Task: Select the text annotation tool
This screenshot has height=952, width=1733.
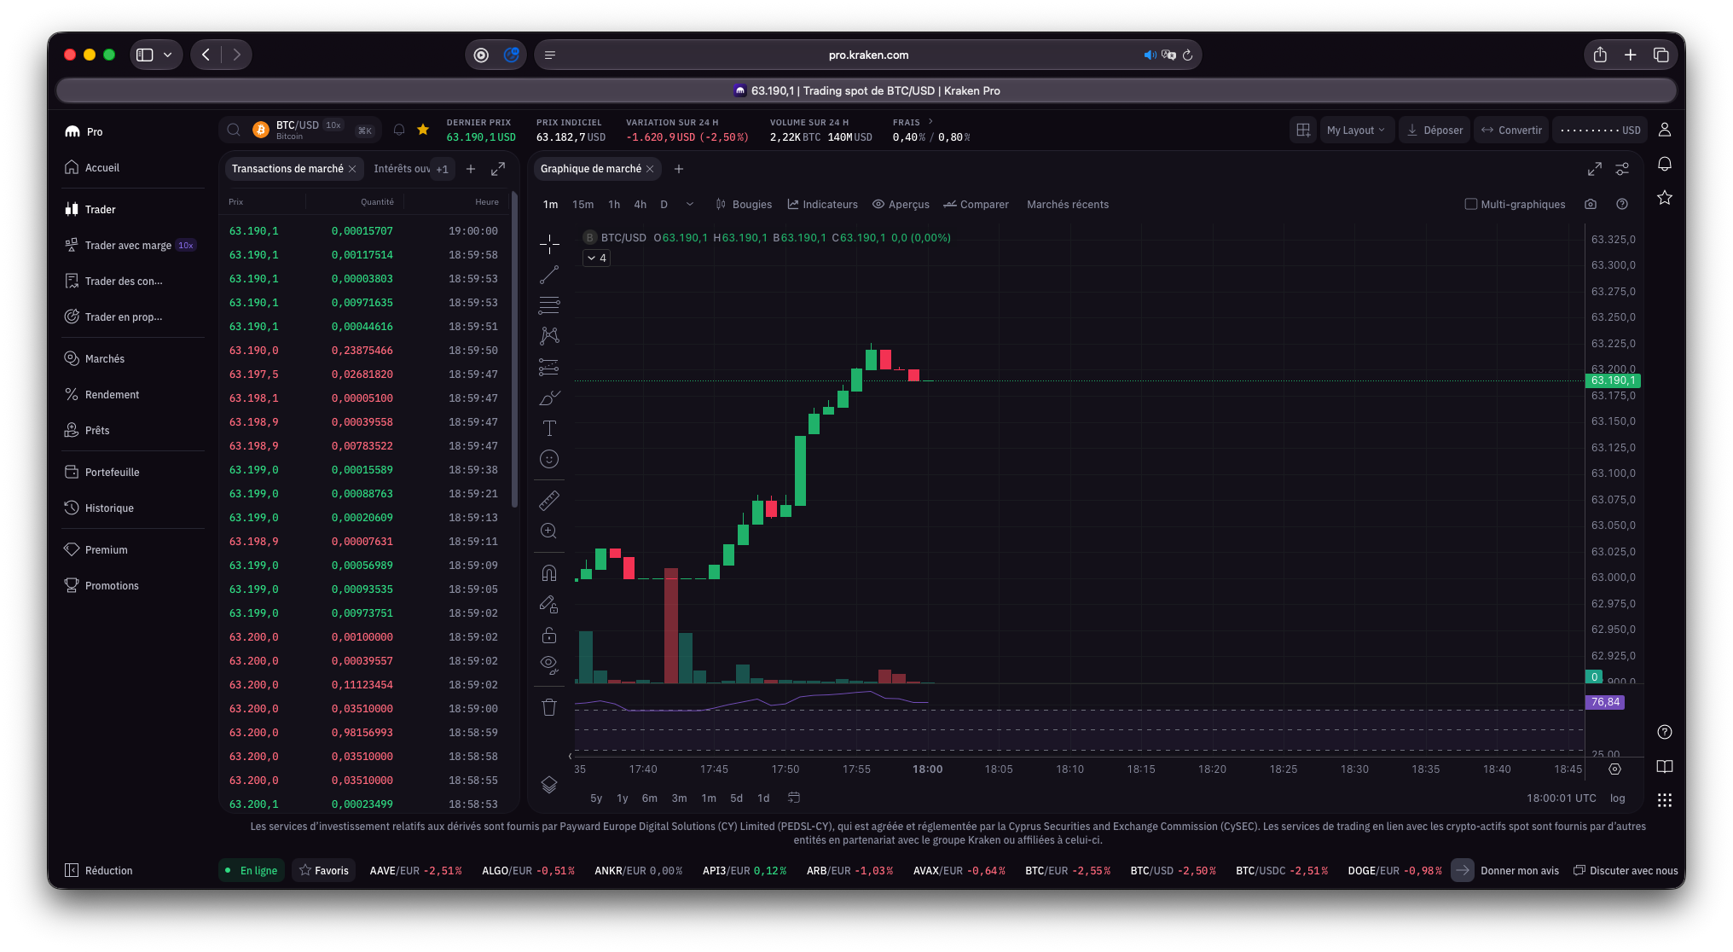Action: [549, 428]
